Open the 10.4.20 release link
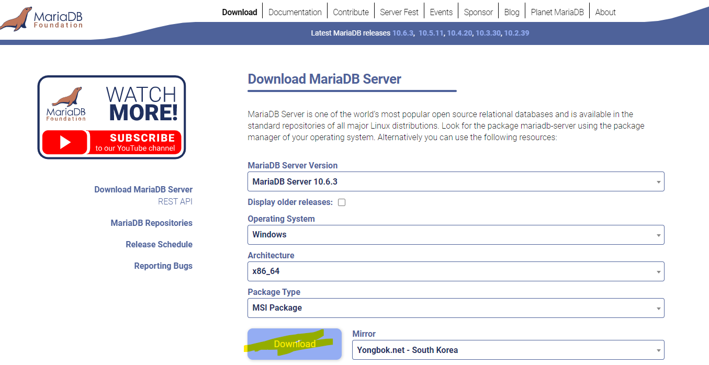Image resolution: width=709 pixels, height=365 pixels. [x=459, y=33]
